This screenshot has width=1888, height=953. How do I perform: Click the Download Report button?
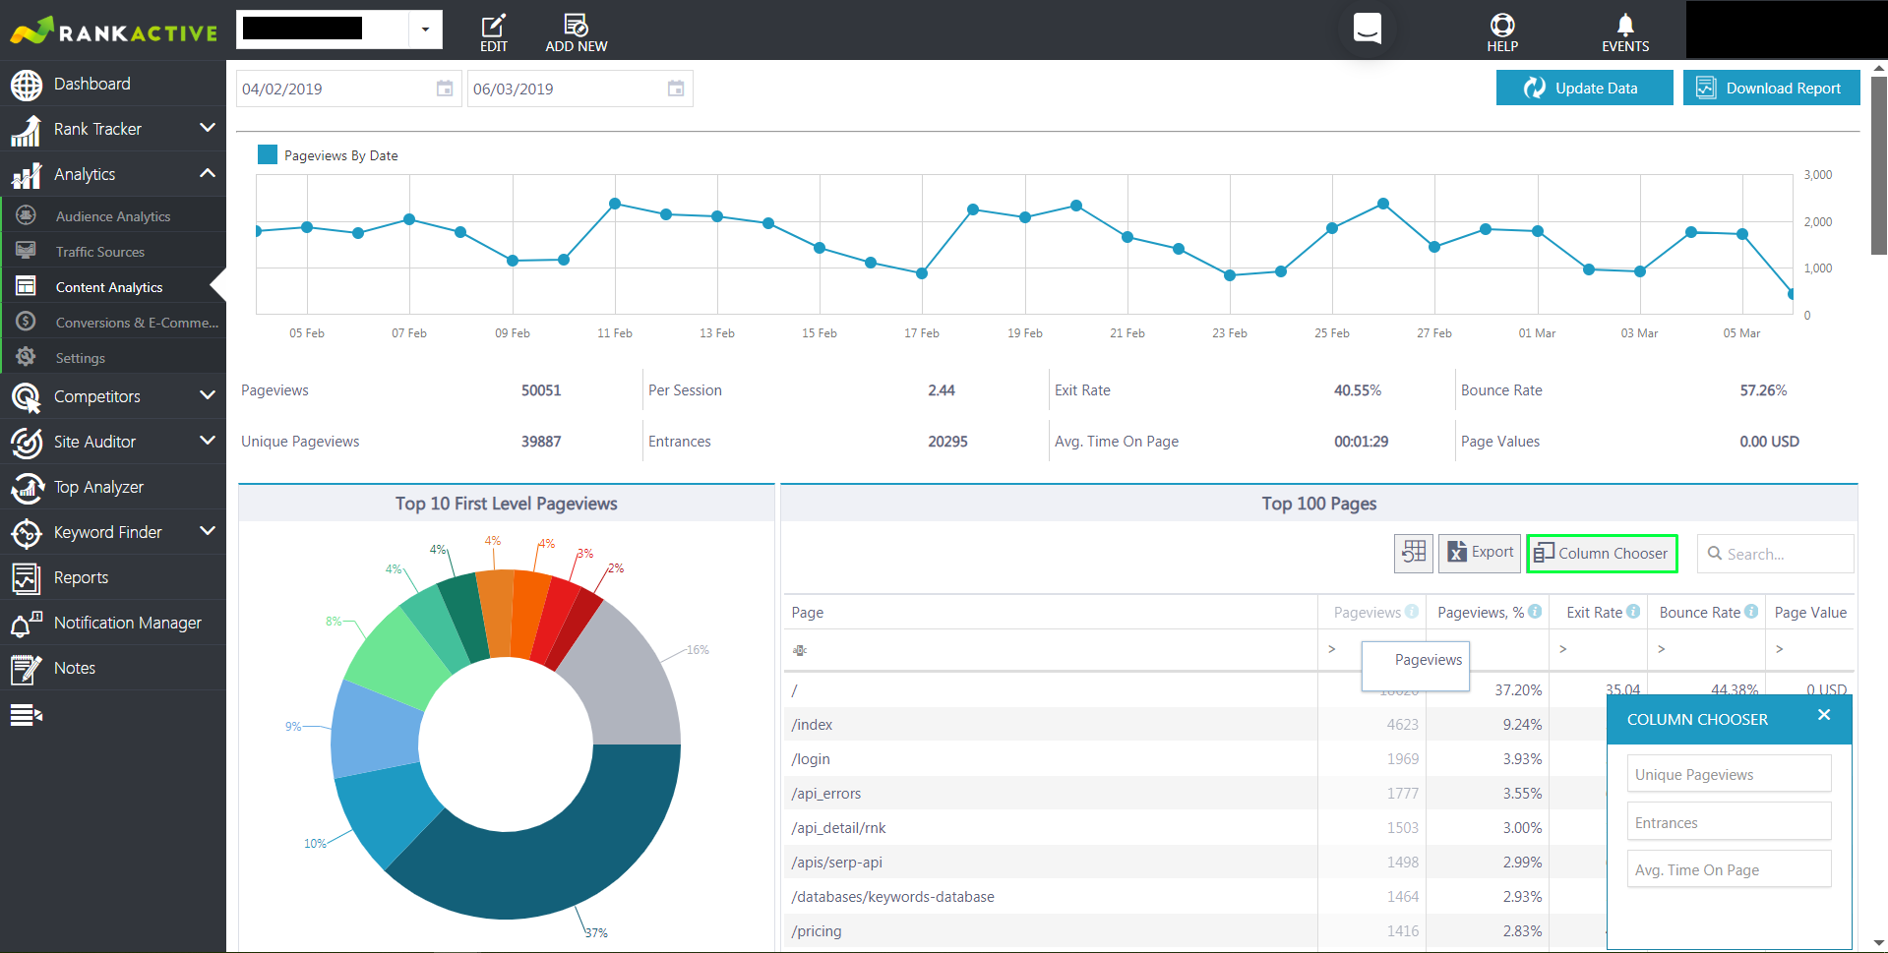[1771, 88]
